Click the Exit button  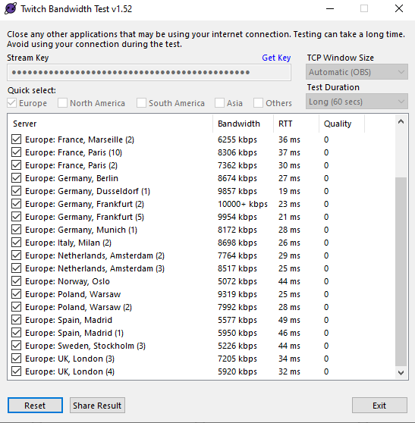pos(379,406)
